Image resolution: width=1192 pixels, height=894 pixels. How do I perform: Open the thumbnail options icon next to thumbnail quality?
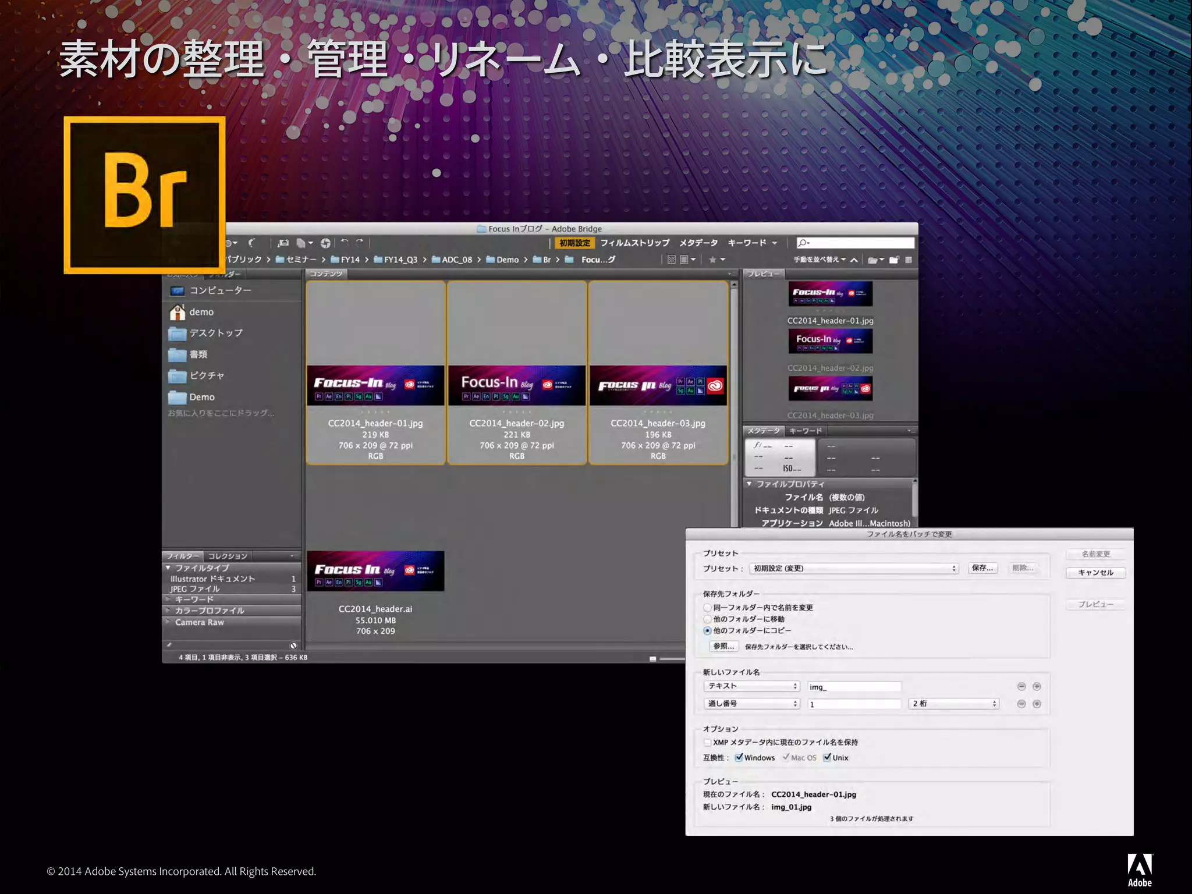688,260
